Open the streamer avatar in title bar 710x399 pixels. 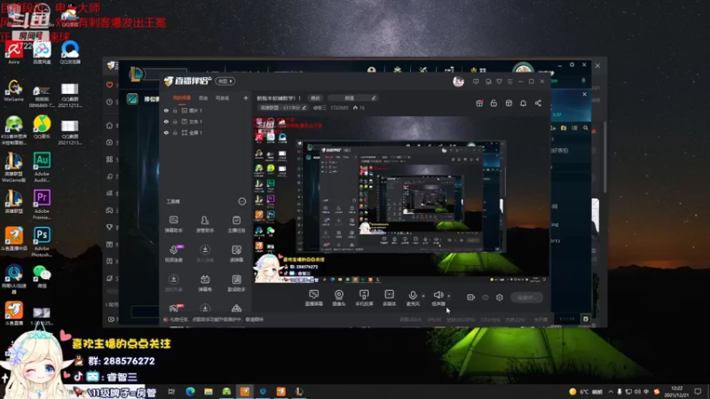[458, 82]
